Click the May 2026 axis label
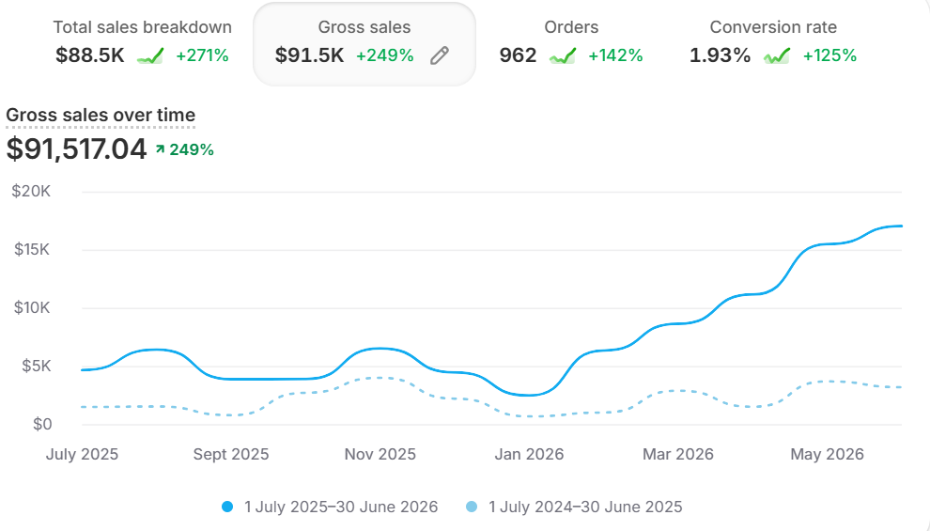This screenshot has width=930, height=531. (827, 455)
